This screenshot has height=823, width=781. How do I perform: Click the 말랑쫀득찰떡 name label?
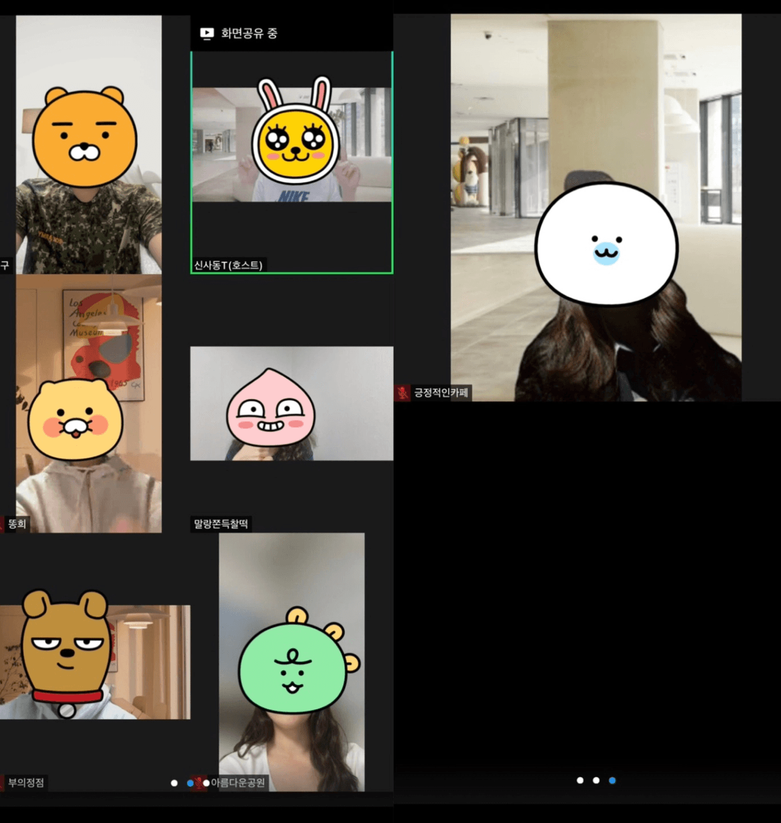coord(221,524)
